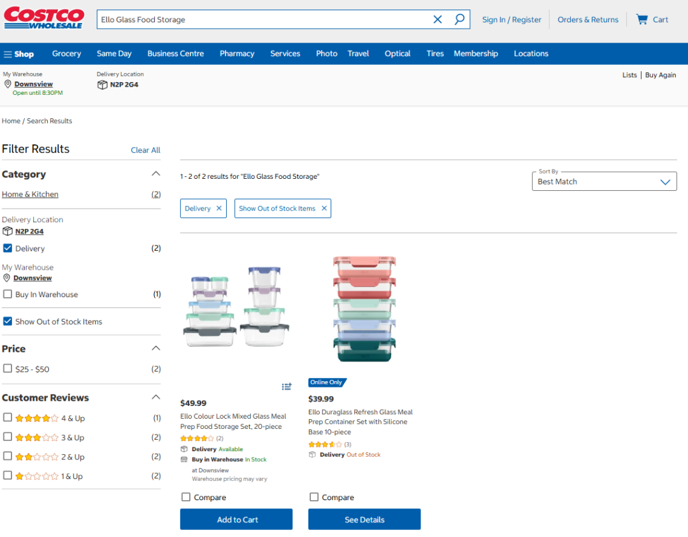This screenshot has width=688, height=537.
Task: Collapse the Customer Reviews filter section
Action: pos(155,397)
